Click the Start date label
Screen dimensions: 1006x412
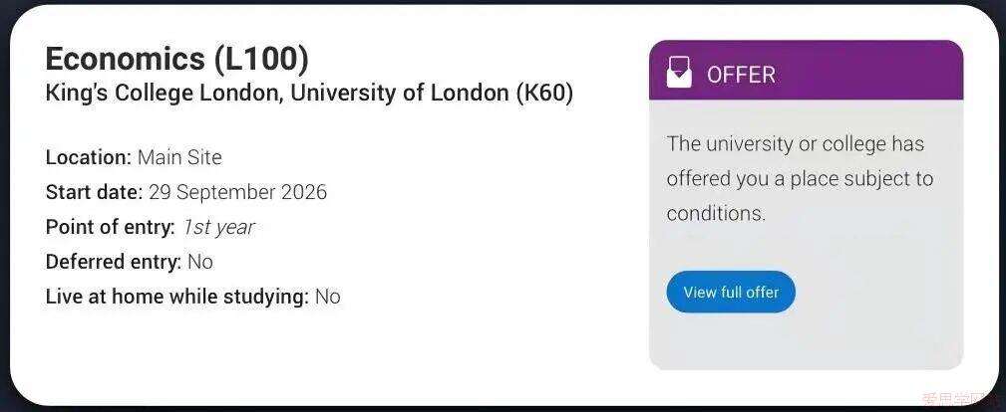[94, 192]
